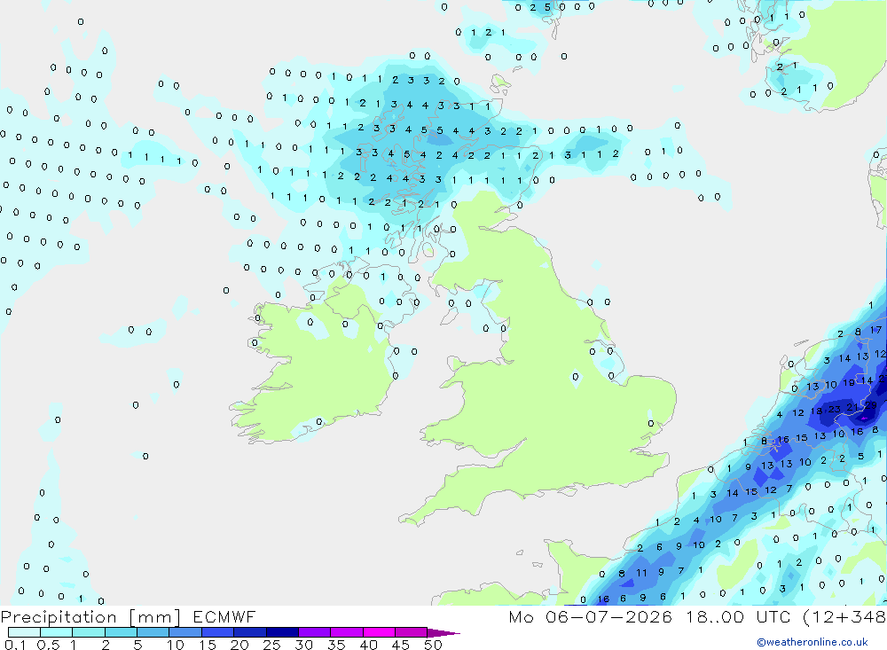
Task: Click the 0.1–0.5 mm legend color box
Action: click(24, 632)
